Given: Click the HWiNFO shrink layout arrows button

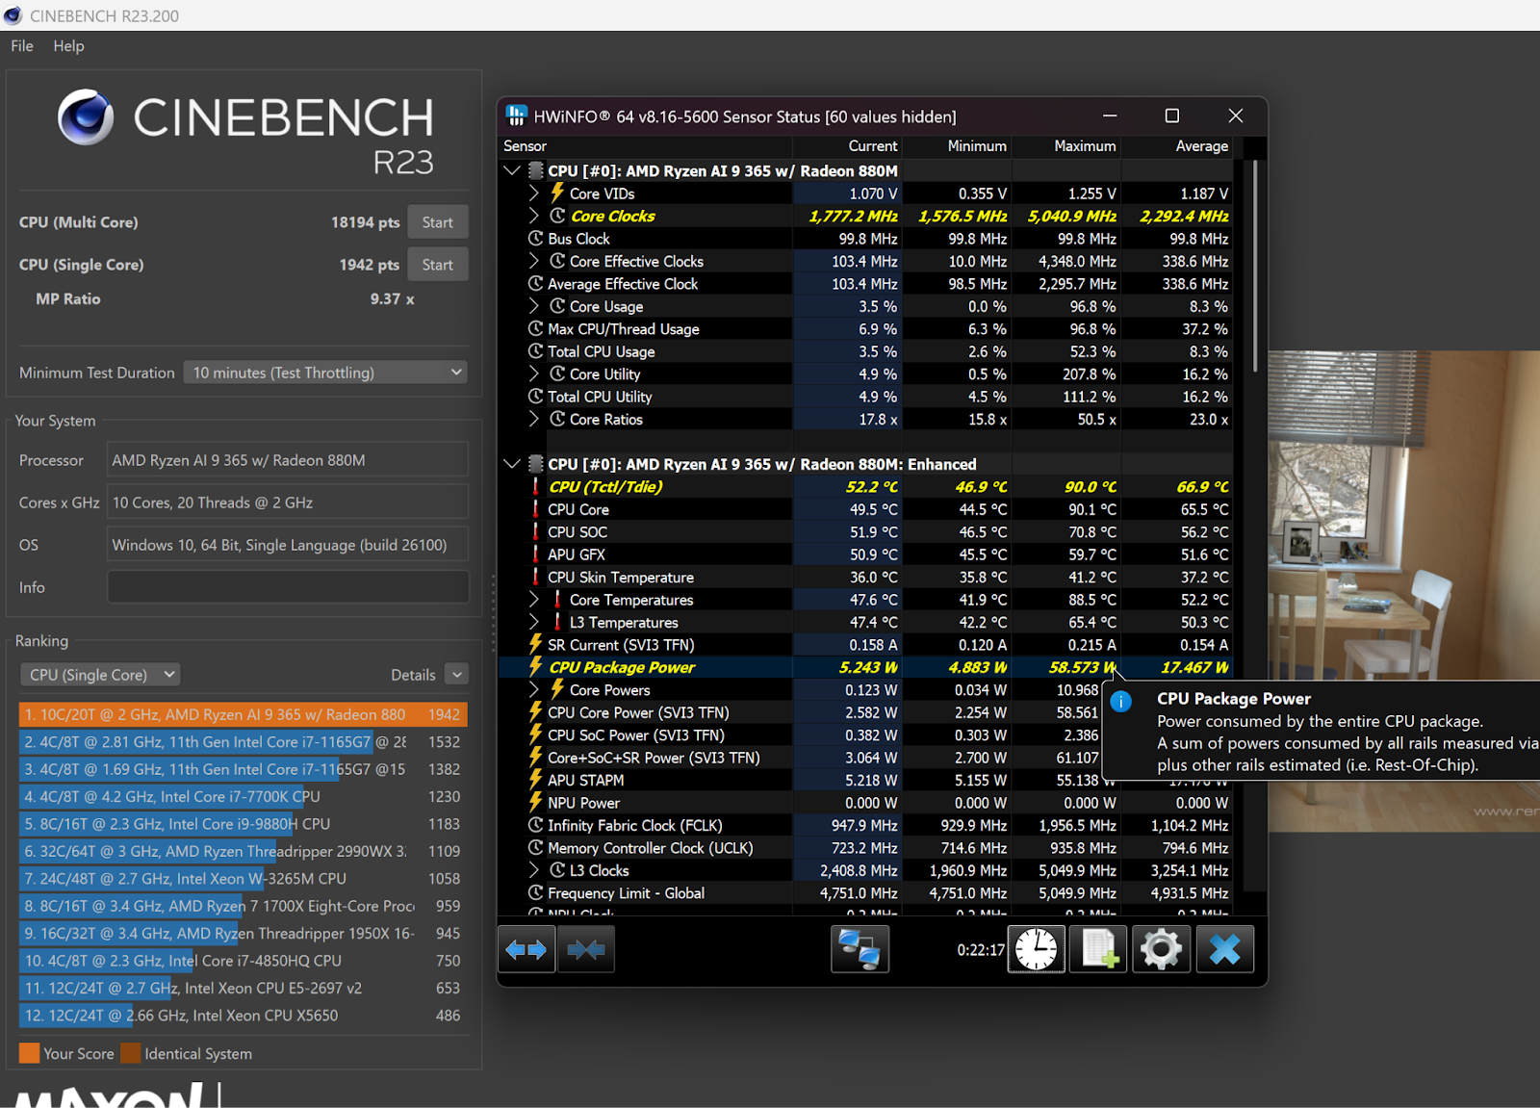Looking at the screenshot, I should click(x=586, y=950).
